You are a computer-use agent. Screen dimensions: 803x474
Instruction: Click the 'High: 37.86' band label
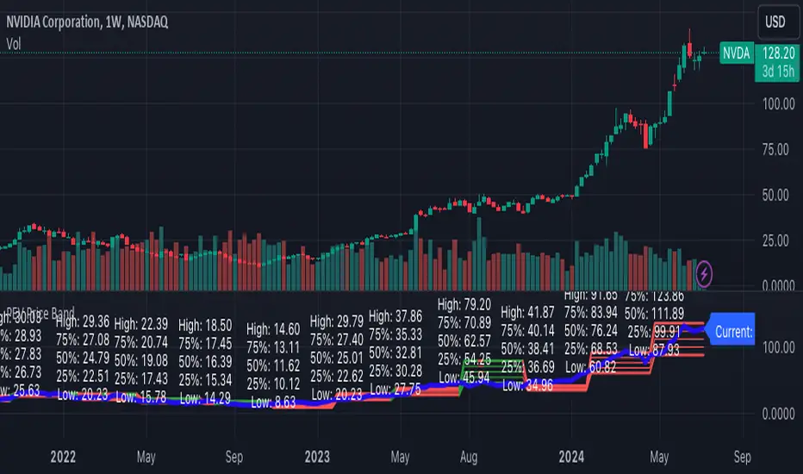(395, 316)
